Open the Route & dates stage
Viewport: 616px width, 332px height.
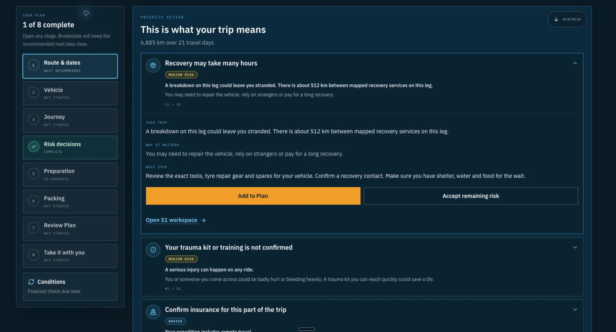70,66
